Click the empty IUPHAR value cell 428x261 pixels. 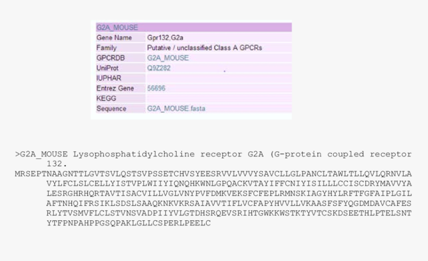click(x=219, y=78)
